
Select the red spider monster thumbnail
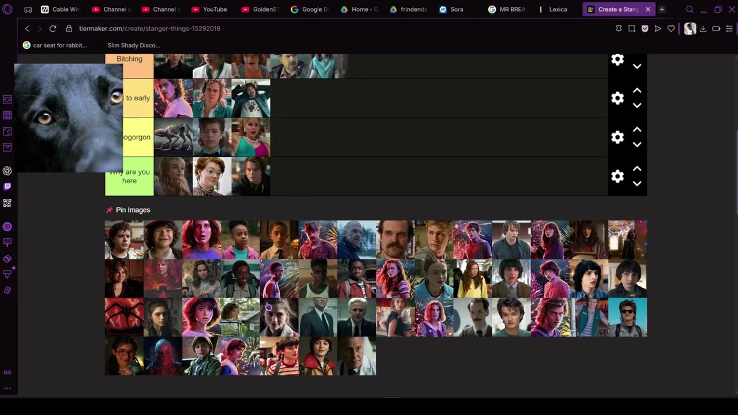pyautogui.click(x=124, y=317)
